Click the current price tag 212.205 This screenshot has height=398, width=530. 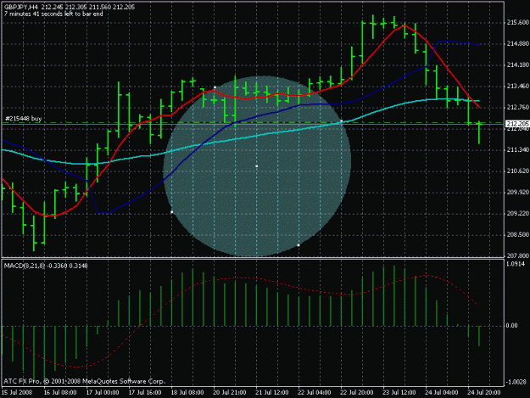(517, 124)
